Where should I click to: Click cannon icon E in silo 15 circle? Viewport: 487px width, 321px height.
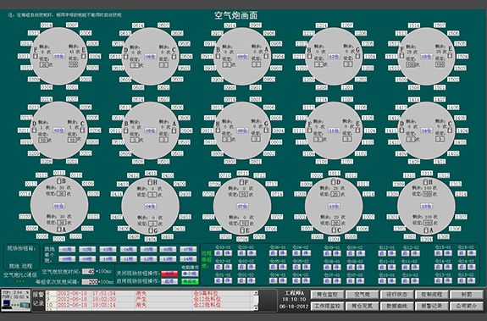450,55
